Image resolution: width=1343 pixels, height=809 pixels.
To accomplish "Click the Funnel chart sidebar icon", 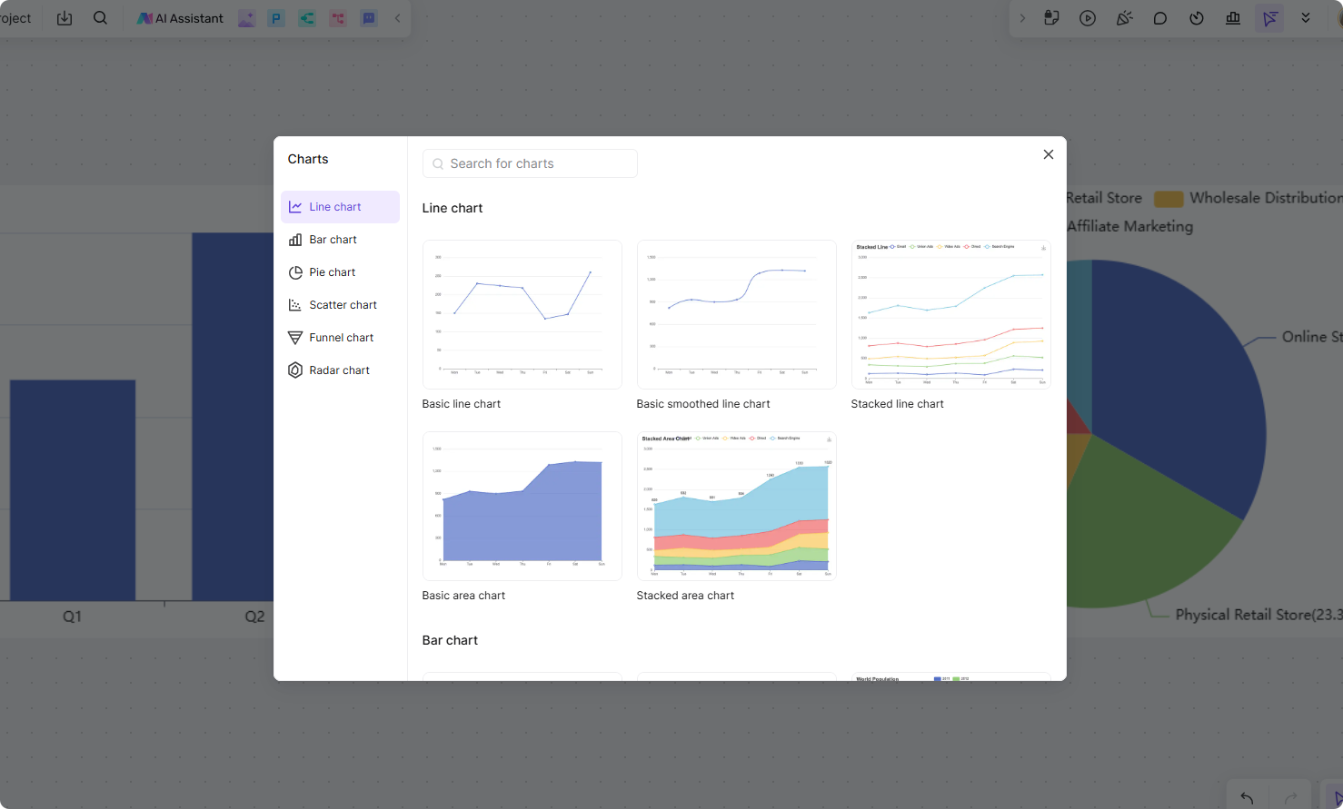I will (295, 338).
